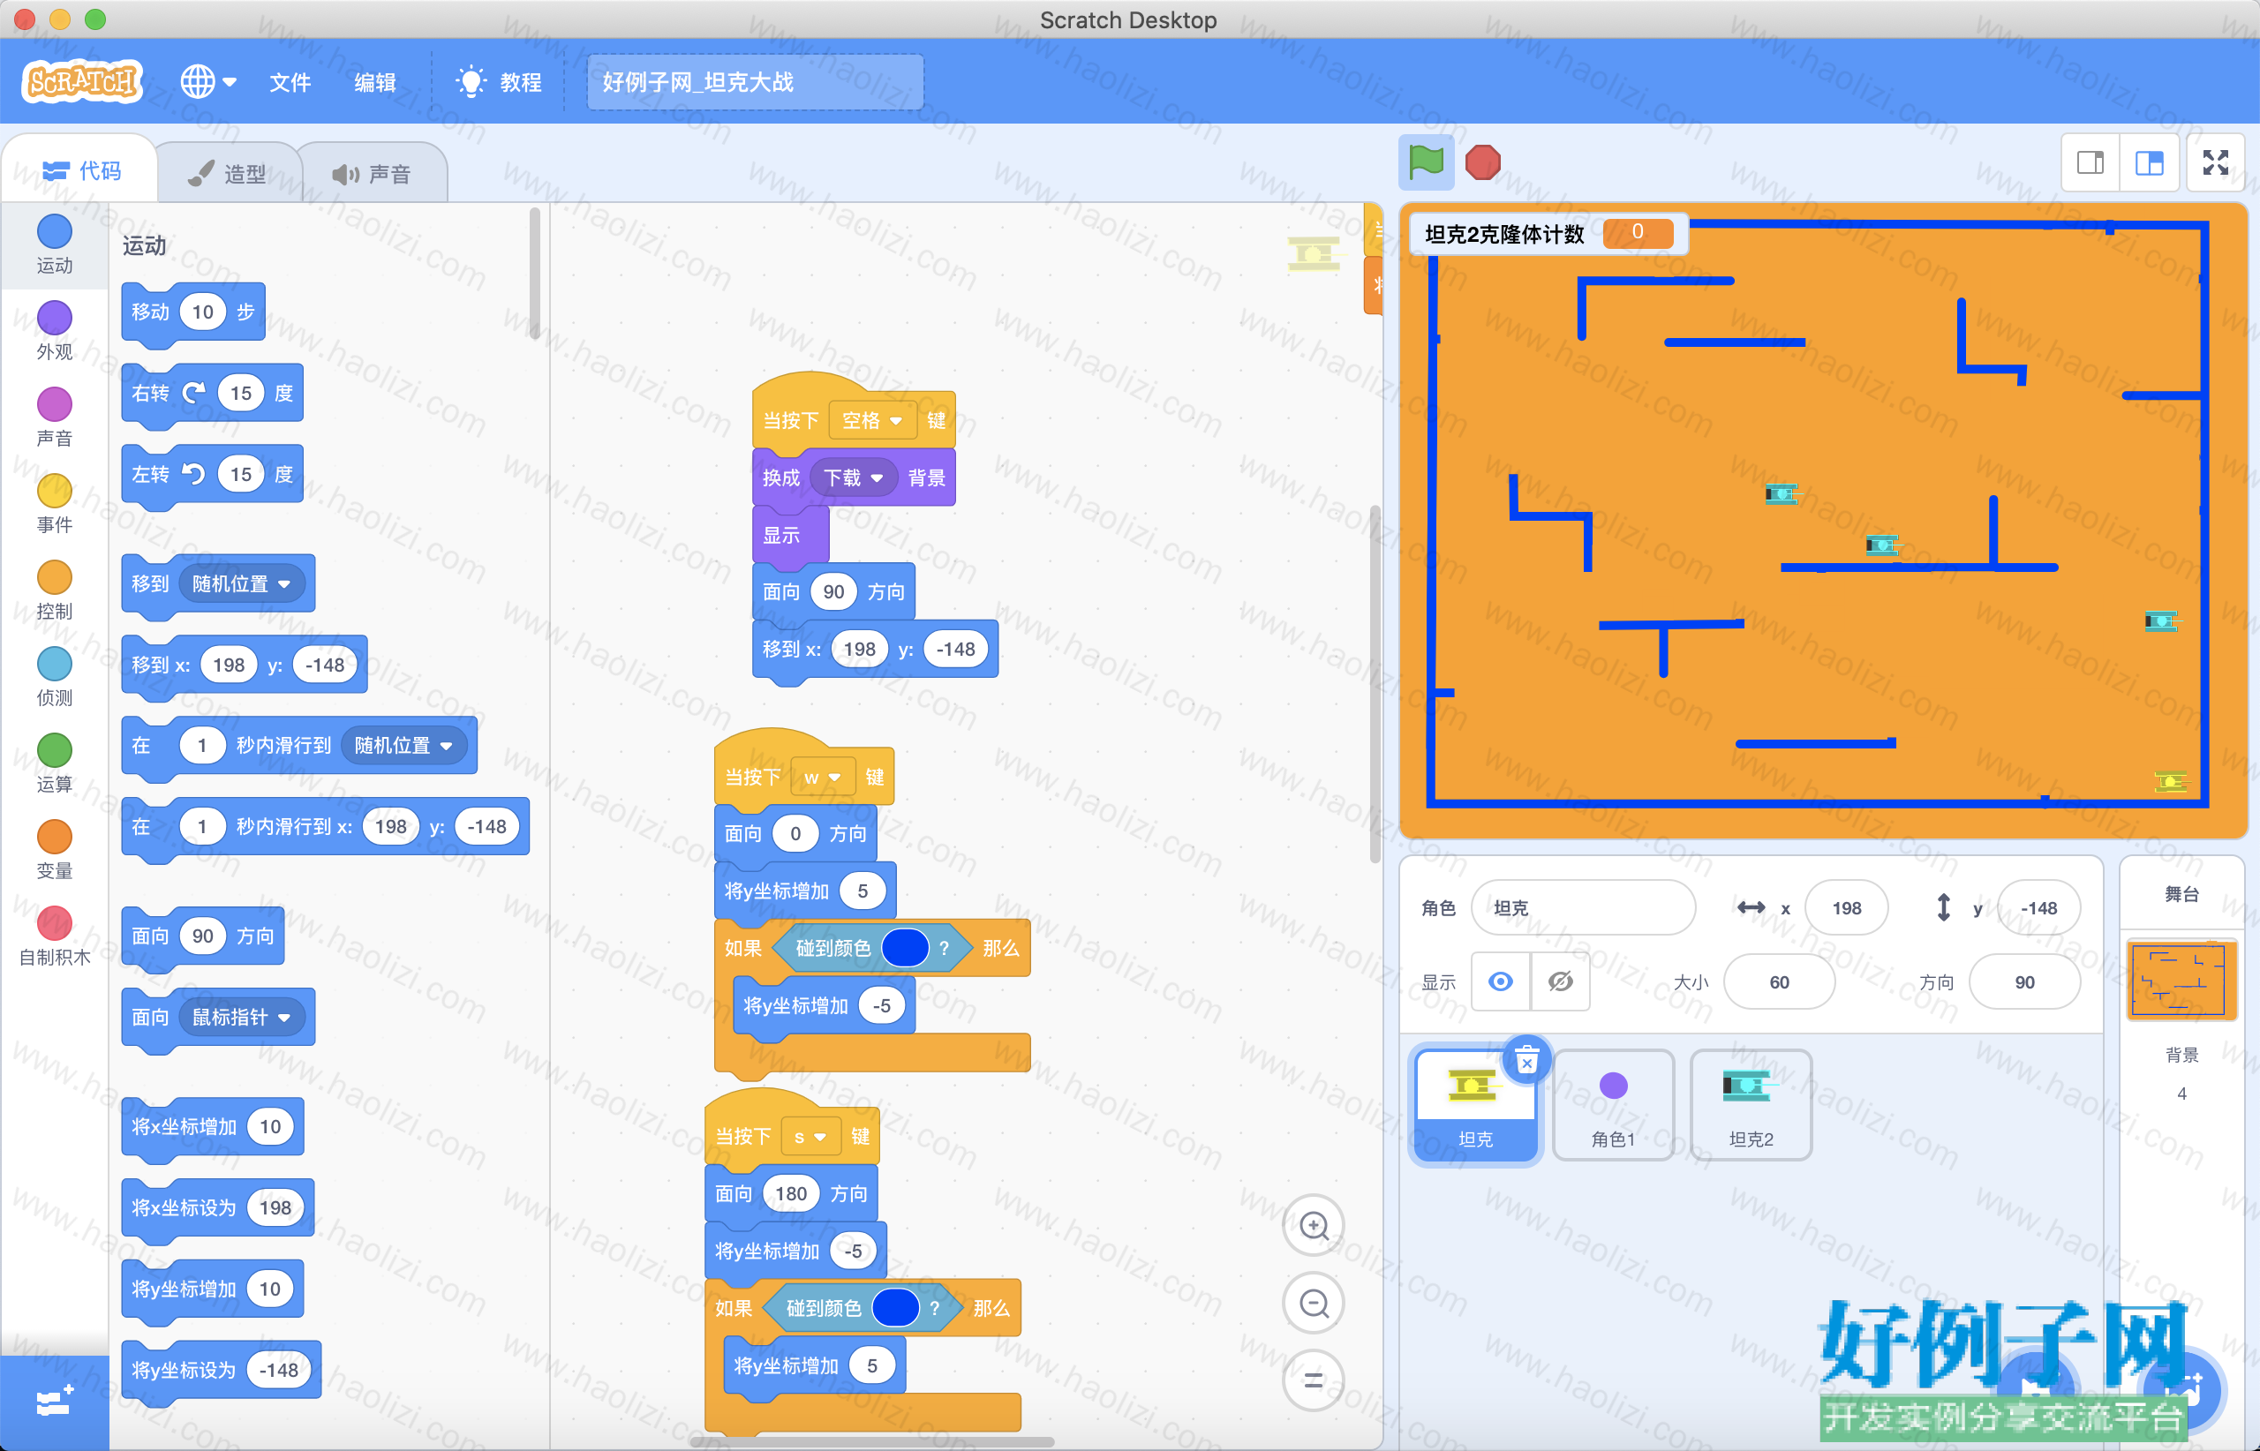The width and height of the screenshot is (2260, 1451).
Task: Click the sprite name field 坦克
Action: pyautogui.click(x=1583, y=907)
